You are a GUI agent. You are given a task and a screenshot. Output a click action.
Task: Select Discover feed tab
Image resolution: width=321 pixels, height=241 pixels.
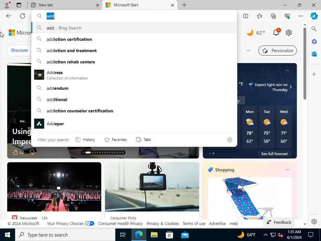[20, 50]
